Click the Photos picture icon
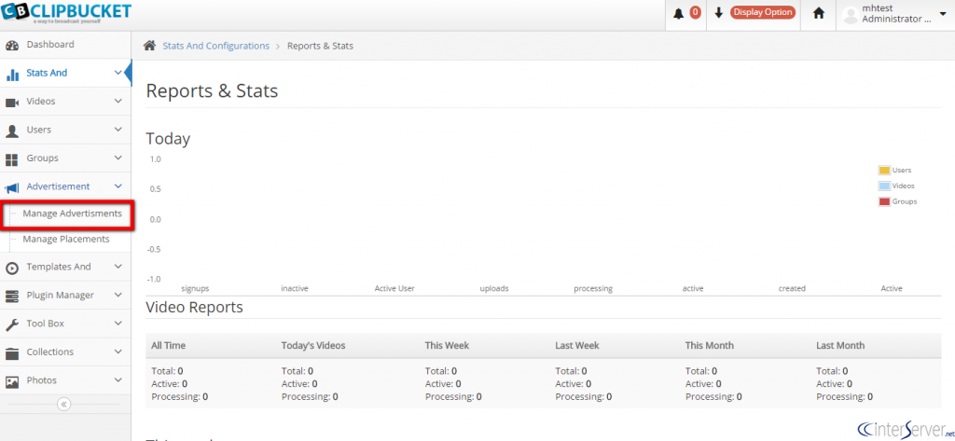 pyautogui.click(x=11, y=382)
